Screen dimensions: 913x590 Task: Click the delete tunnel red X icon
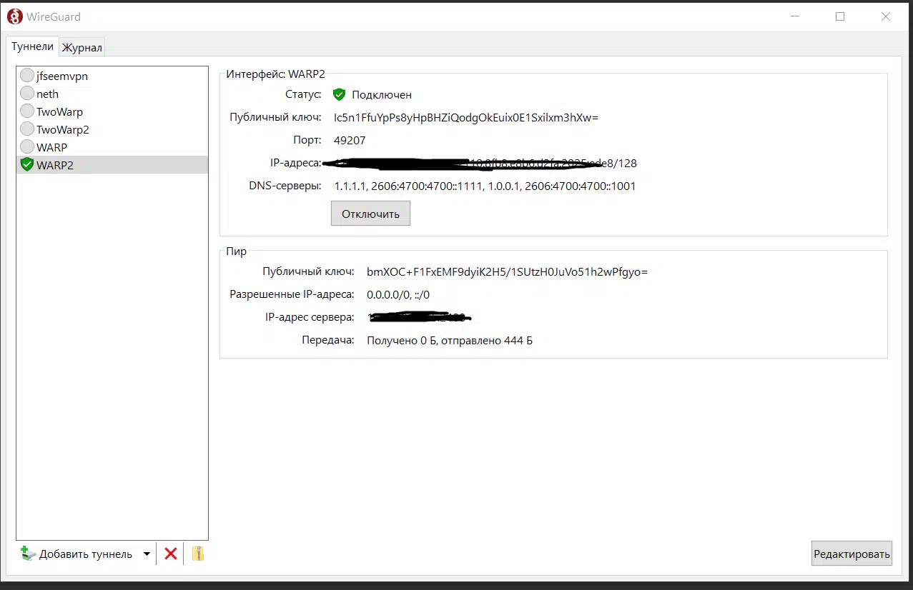click(x=170, y=554)
